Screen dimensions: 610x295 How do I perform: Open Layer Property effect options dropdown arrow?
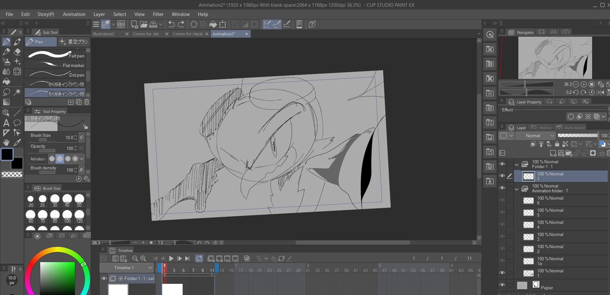pyautogui.click(x=603, y=117)
